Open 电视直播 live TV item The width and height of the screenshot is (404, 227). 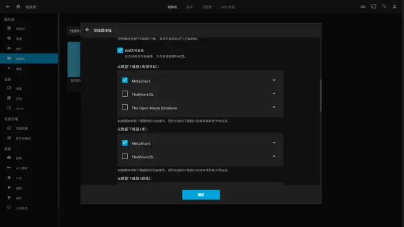(29, 128)
